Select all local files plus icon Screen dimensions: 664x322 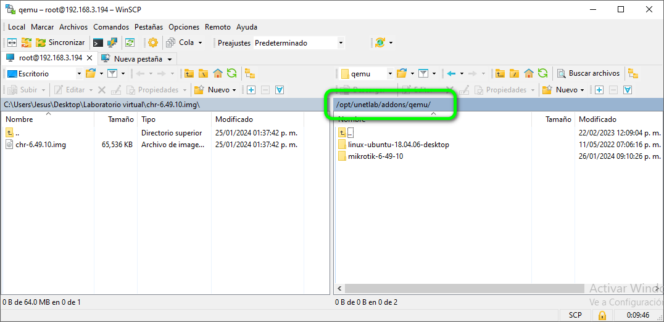251,90
